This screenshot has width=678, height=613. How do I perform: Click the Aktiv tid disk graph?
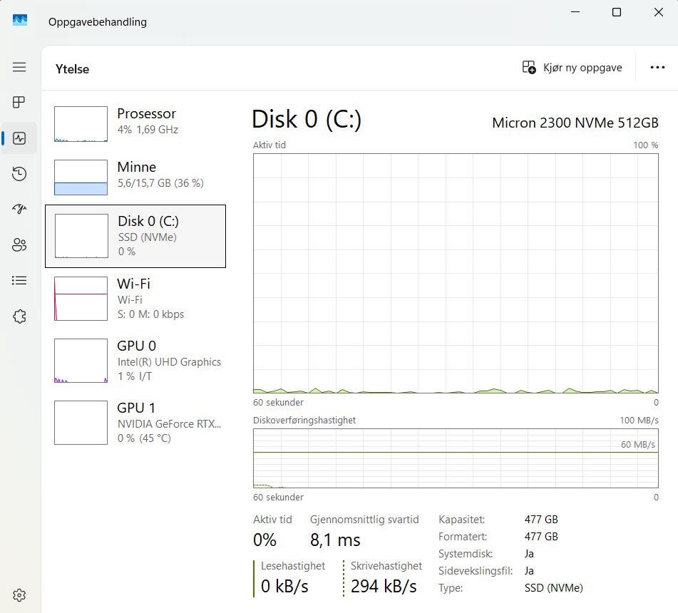[456, 273]
